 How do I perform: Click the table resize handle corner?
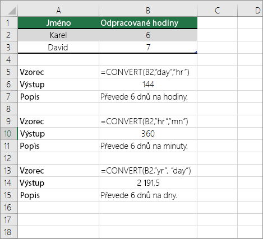click(196, 52)
